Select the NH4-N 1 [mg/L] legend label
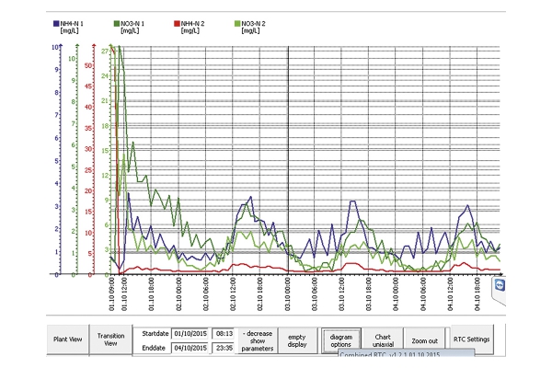552x368 pixels. click(72, 27)
